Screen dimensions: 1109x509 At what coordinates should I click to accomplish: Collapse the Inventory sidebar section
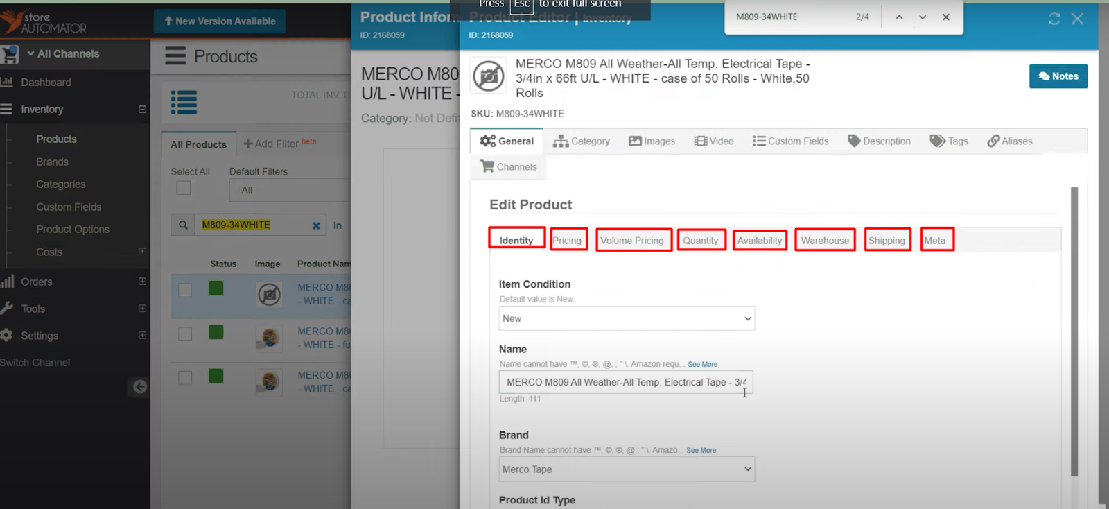[x=142, y=110]
